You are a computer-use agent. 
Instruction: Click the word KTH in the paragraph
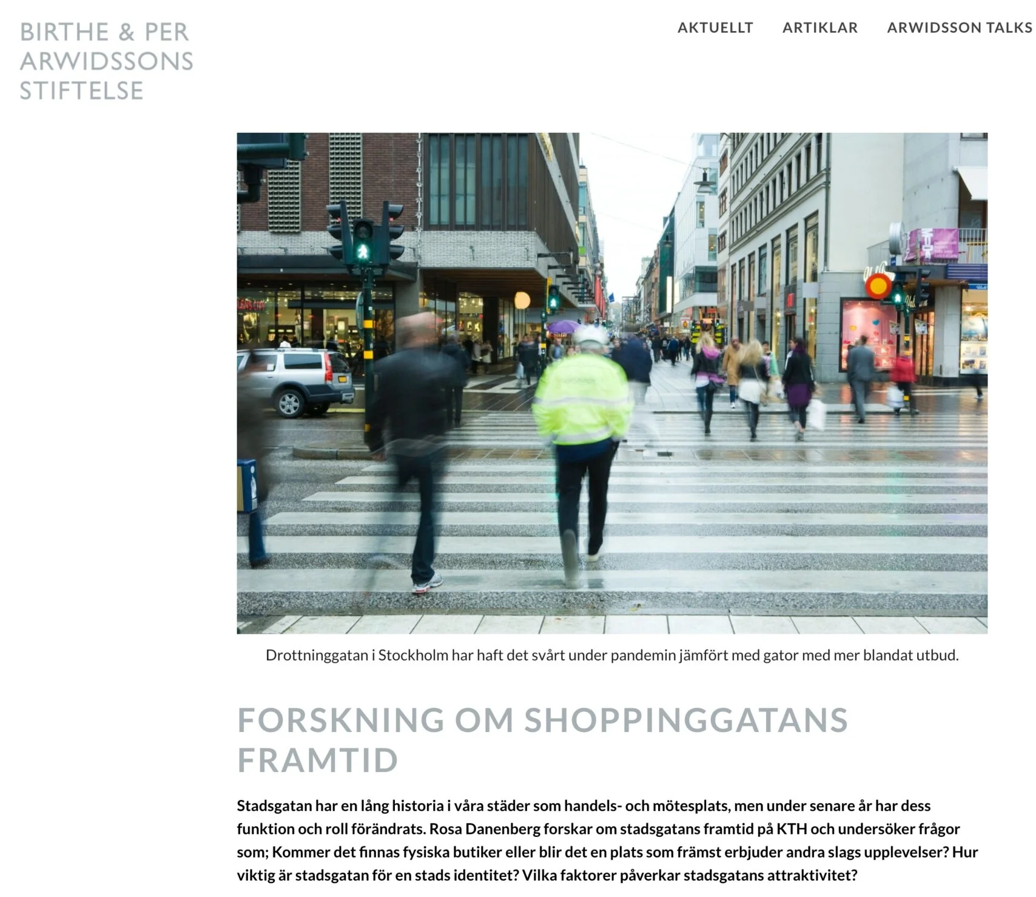(x=792, y=829)
